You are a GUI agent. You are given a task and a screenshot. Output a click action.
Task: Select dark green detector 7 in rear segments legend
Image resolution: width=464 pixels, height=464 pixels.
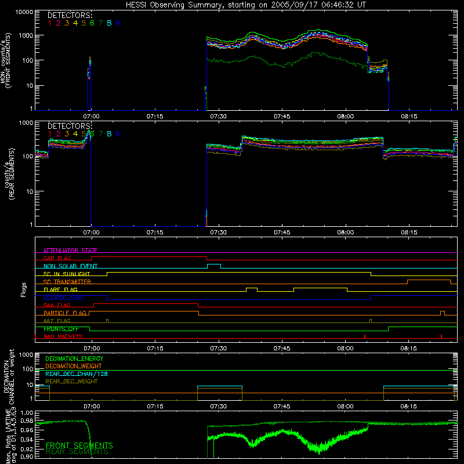tap(100, 134)
